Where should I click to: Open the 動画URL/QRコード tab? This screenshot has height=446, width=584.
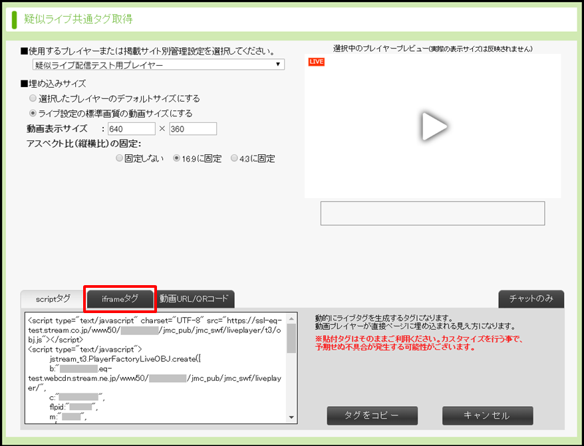click(194, 299)
